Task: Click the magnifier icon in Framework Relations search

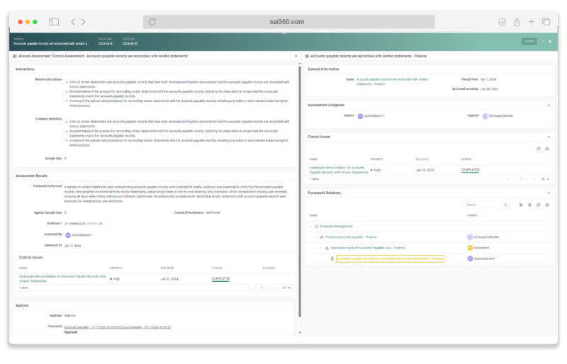Action: (x=505, y=205)
